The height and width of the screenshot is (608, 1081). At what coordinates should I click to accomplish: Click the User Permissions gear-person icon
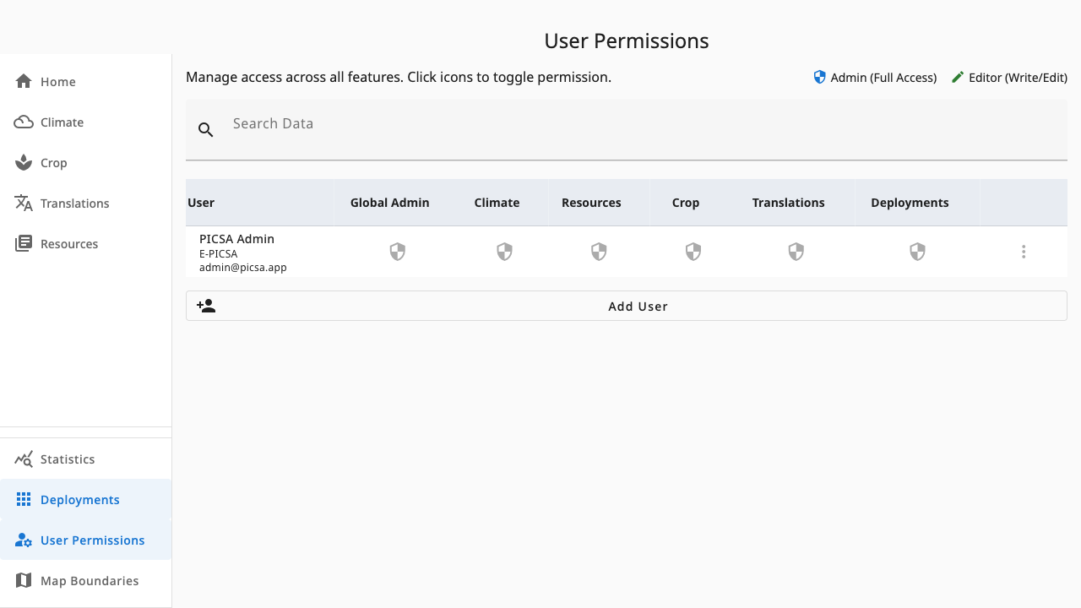[24, 540]
